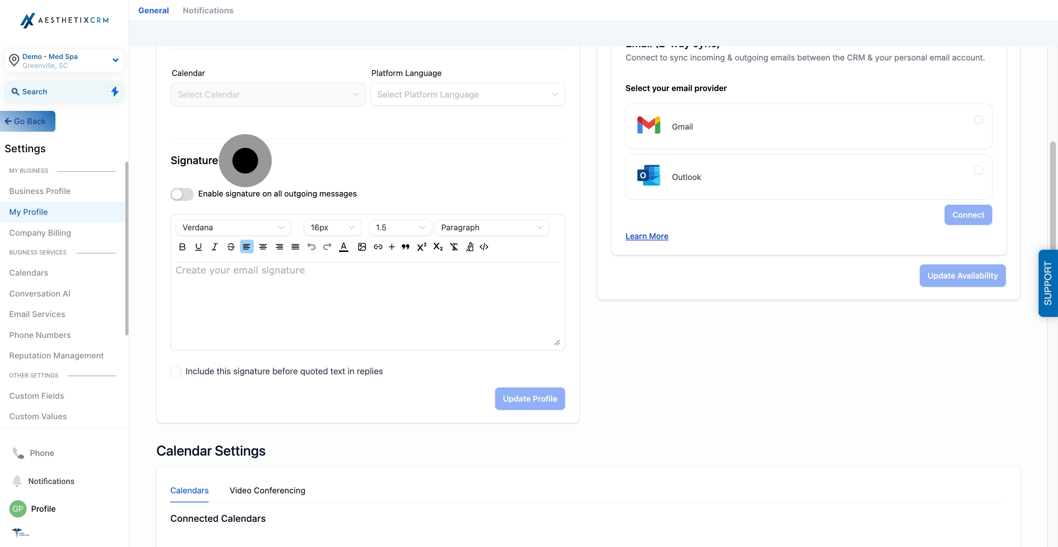1058x547 pixels.
Task: Insert a hyperlink in the signature
Action: pyautogui.click(x=378, y=247)
